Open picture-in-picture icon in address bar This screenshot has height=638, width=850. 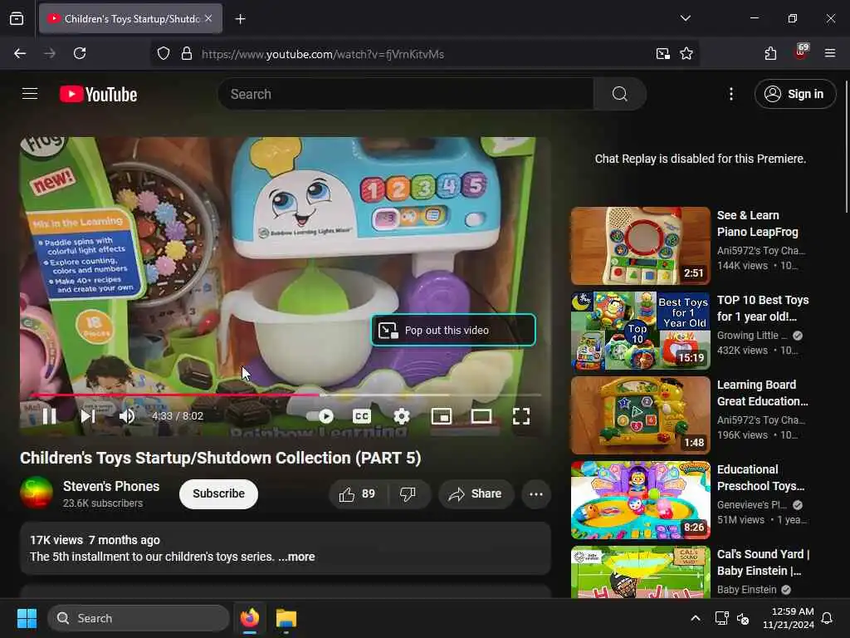pyautogui.click(x=663, y=53)
